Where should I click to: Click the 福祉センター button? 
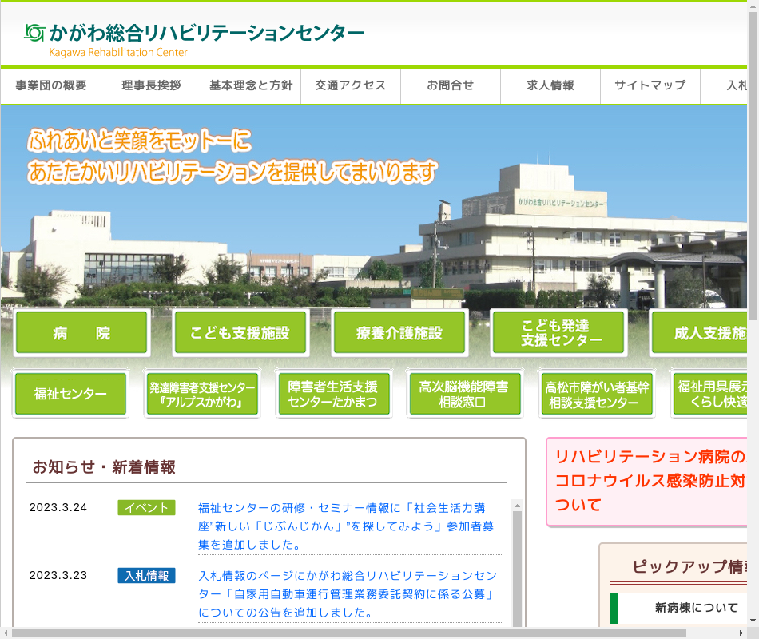(x=70, y=394)
